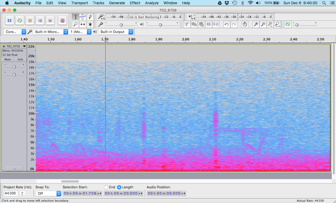Image resolution: width=336 pixels, height=203 pixels.
Task: Open the Effect menu
Action: point(135,3)
